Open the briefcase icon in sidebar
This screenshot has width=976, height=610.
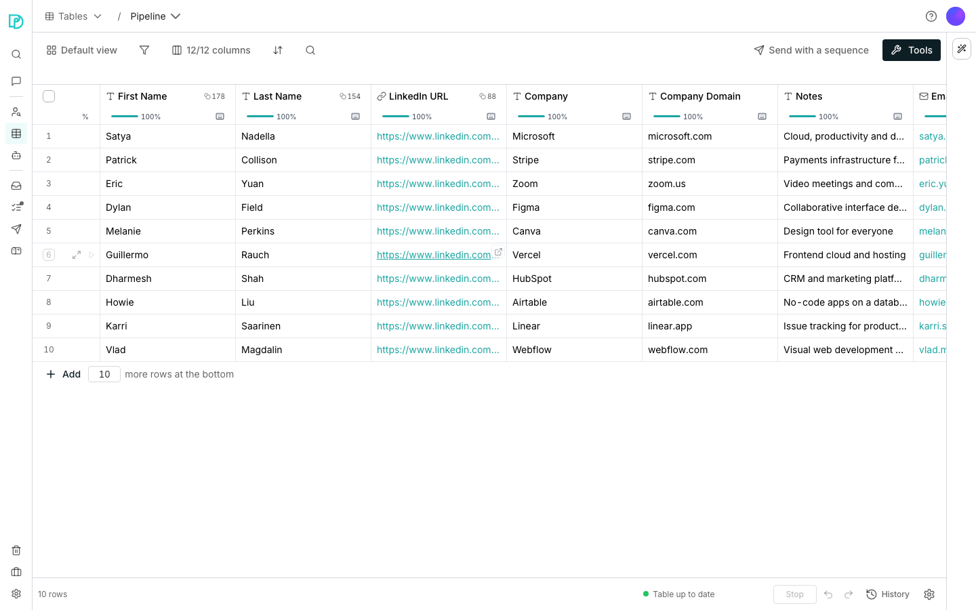pyautogui.click(x=16, y=572)
